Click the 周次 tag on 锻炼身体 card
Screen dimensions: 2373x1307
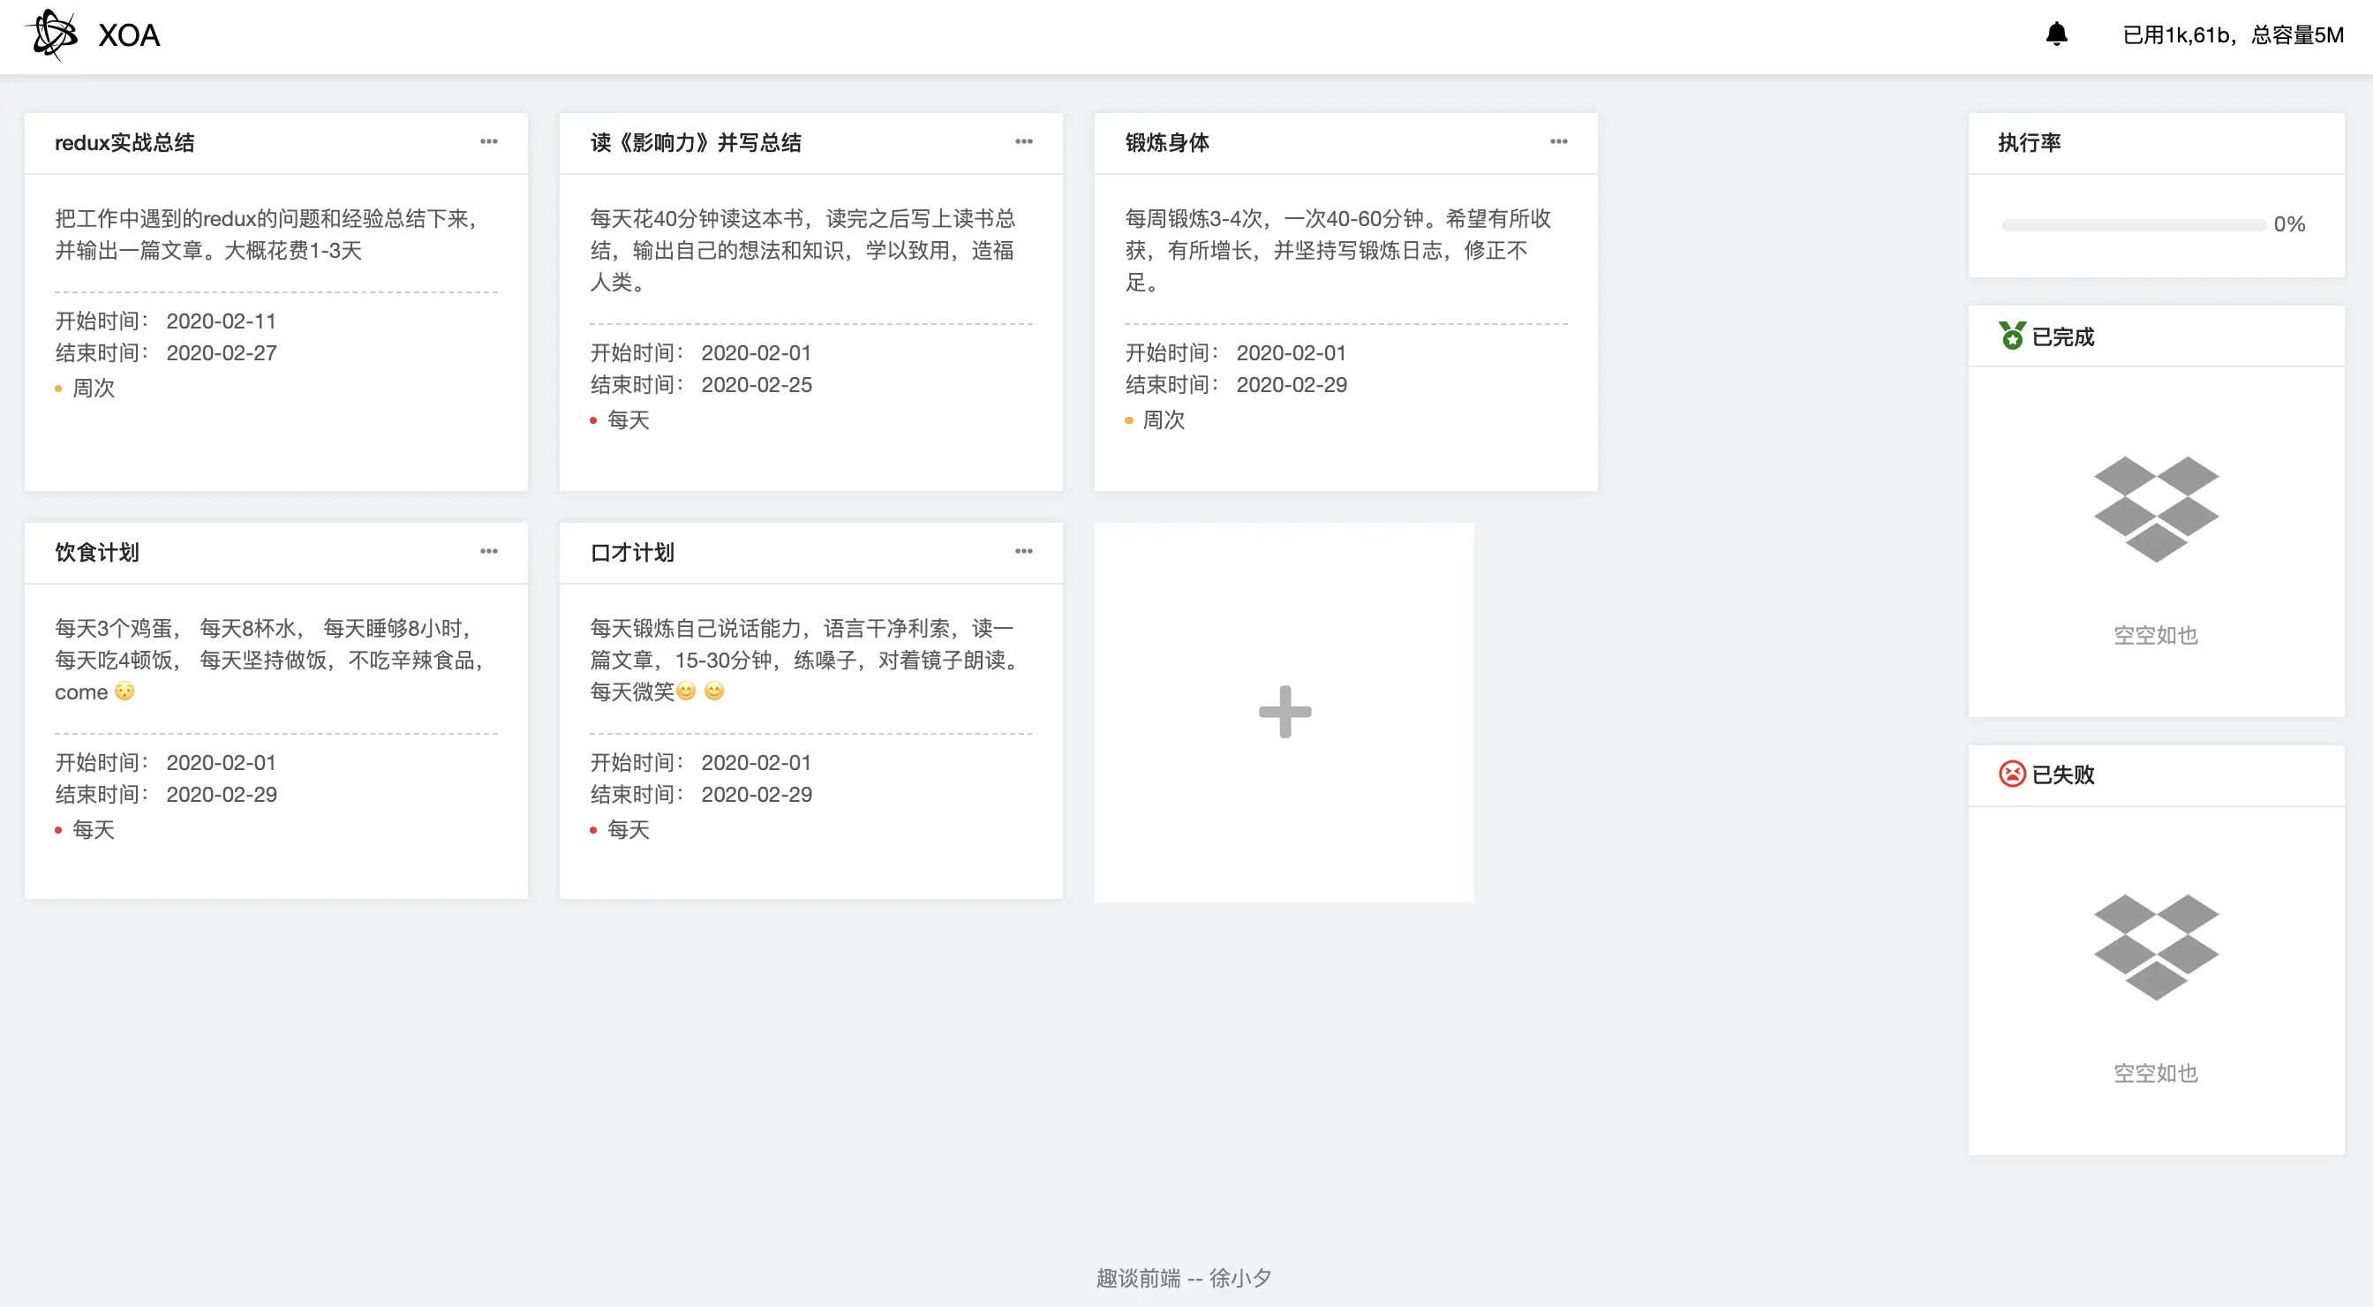pyautogui.click(x=1163, y=420)
